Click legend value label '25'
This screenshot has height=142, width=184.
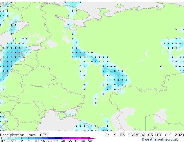coord(56,141)
